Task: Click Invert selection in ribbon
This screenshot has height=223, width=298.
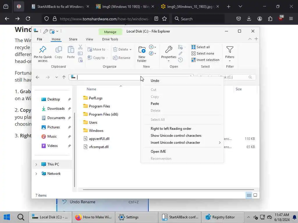Action: point(205,60)
